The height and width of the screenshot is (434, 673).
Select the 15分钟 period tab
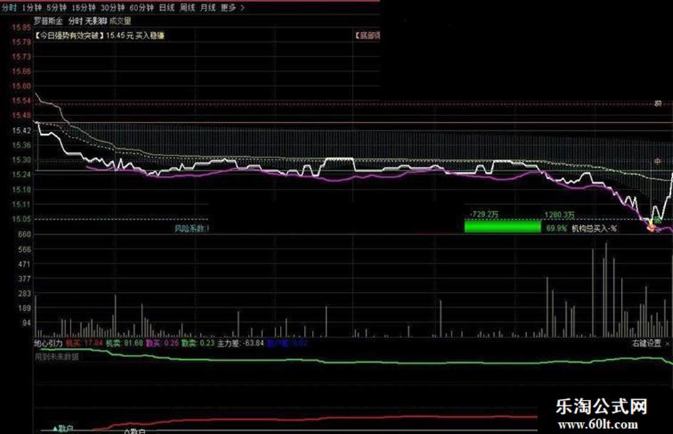(84, 8)
